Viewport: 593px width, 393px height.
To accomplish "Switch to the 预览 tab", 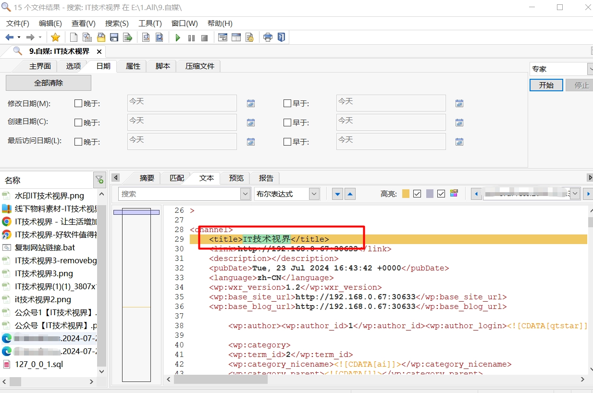I will (236, 178).
